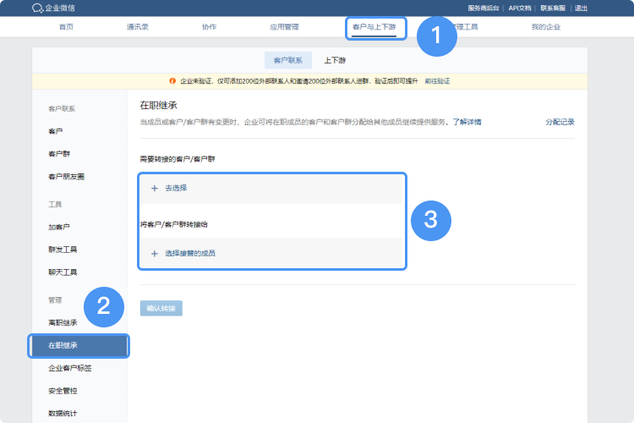Screen dimensions: 634x423
Task: Click the 企业微信 logo icon
Action: 37,8
